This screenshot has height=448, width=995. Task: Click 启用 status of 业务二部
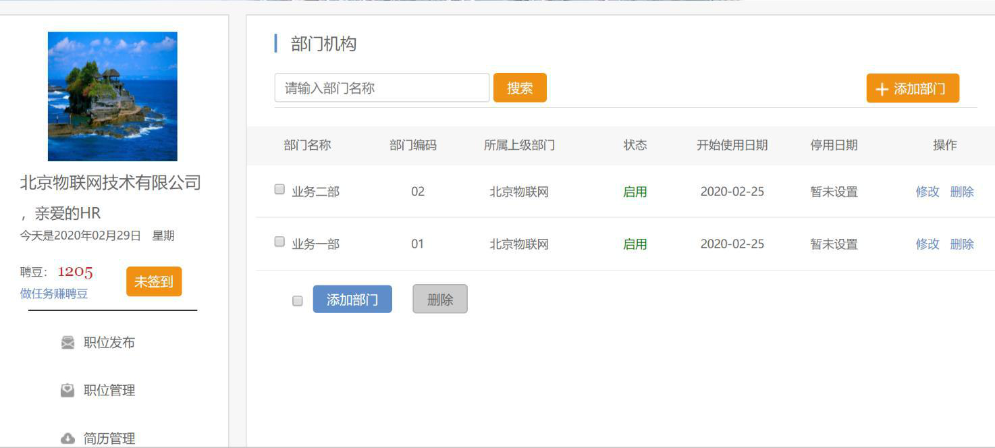coord(635,192)
